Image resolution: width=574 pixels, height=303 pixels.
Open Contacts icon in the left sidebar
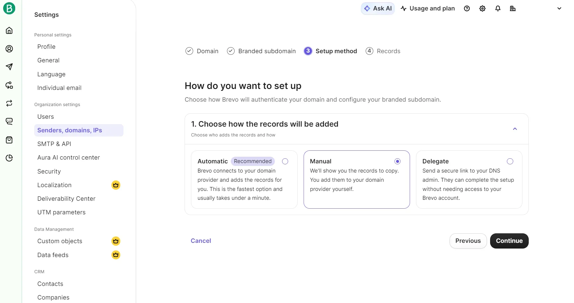coord(9,49)
